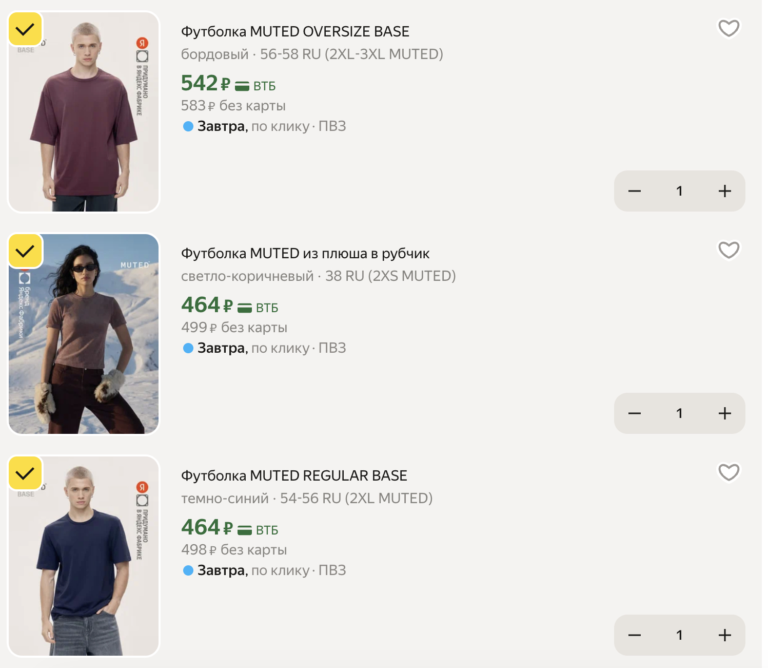The width and height of the screenshot is (768, 668).
Task: Decrease quantity of burgundy OVERSIZE t-shirt
Action: [635, 192]
